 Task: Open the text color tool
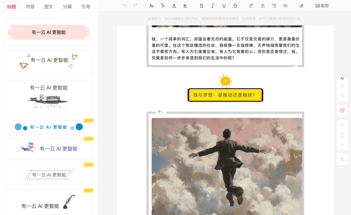pyautogui.click(x=174, y=6)
